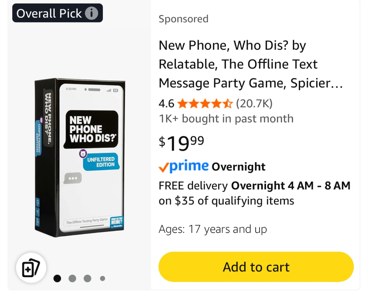Click the Sponsored label

click(x=183, y=19)
